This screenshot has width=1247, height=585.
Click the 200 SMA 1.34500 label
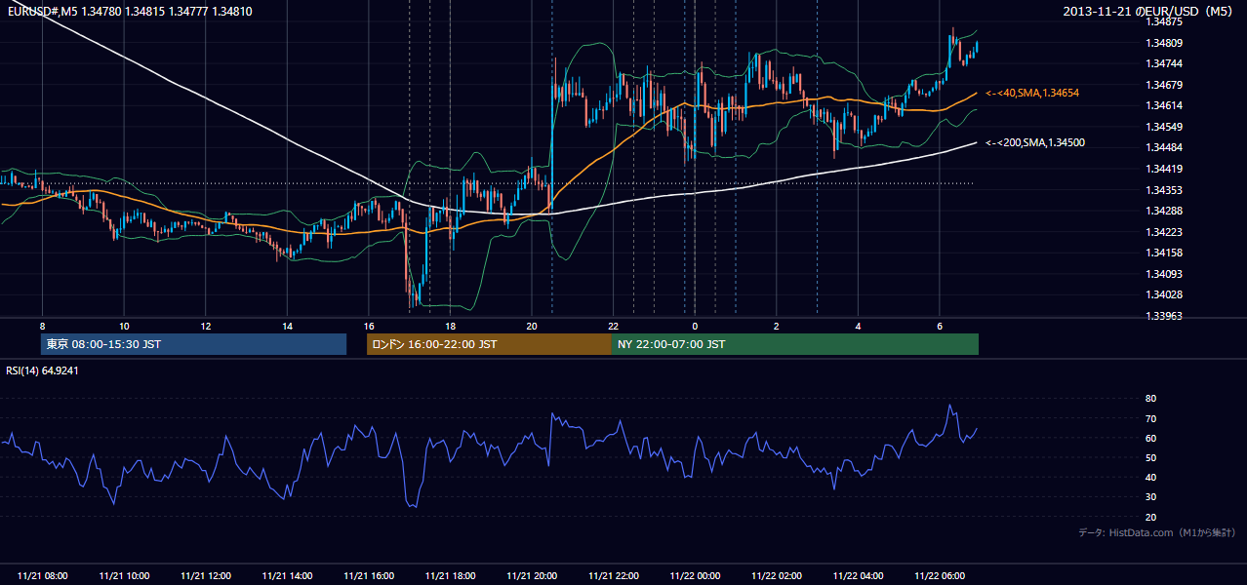click(x=1035, y=142)
